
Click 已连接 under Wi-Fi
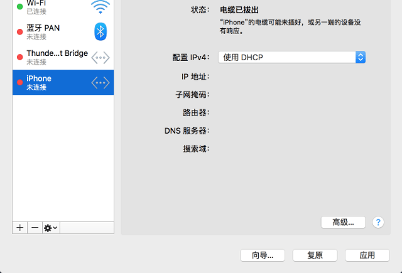point(36,11)
